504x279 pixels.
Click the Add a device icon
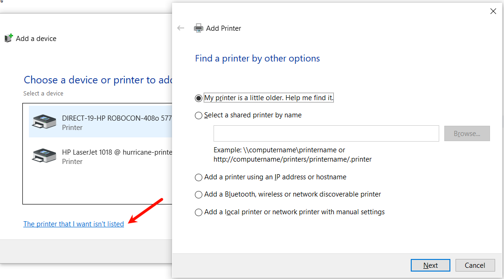coord(8,38)
